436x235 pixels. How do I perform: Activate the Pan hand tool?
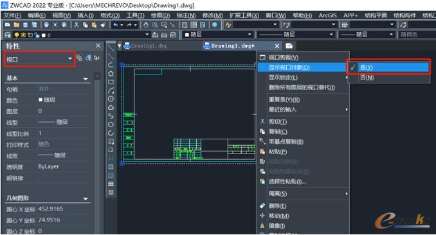pyautogui.click(x=146, y=25)
